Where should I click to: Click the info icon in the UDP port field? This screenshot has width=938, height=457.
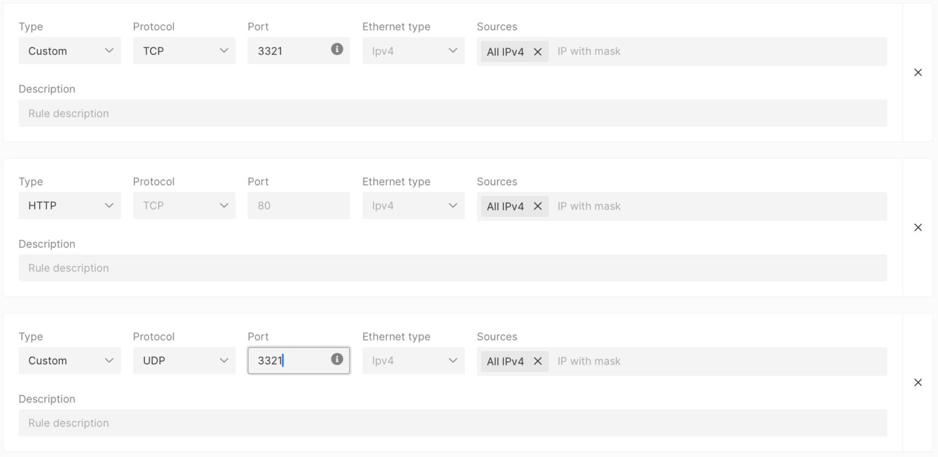[336, 359]
